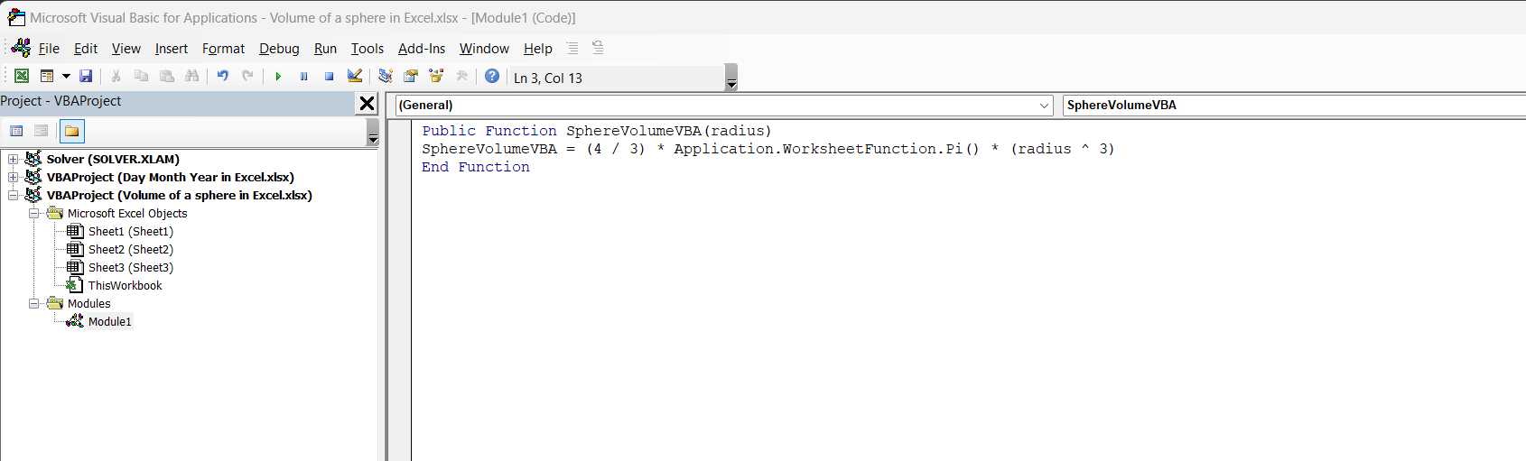Save the workbook with the floppy disk icon

[86, 77]
